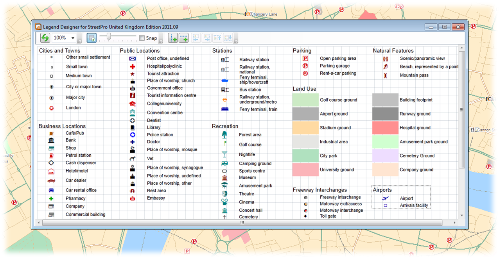Screen dimensions: 499x259
Task: Select the Airport plane symbol
Action: click(x=386, y=198)
